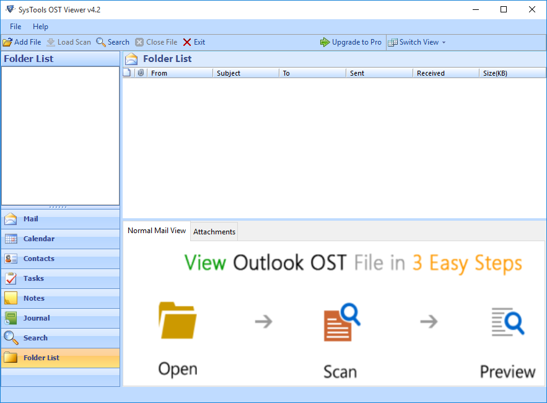Image resolution: width=547 pixels, height=403 pixels.
Task: Click the Scan step caption
Action: click(340, 371)
